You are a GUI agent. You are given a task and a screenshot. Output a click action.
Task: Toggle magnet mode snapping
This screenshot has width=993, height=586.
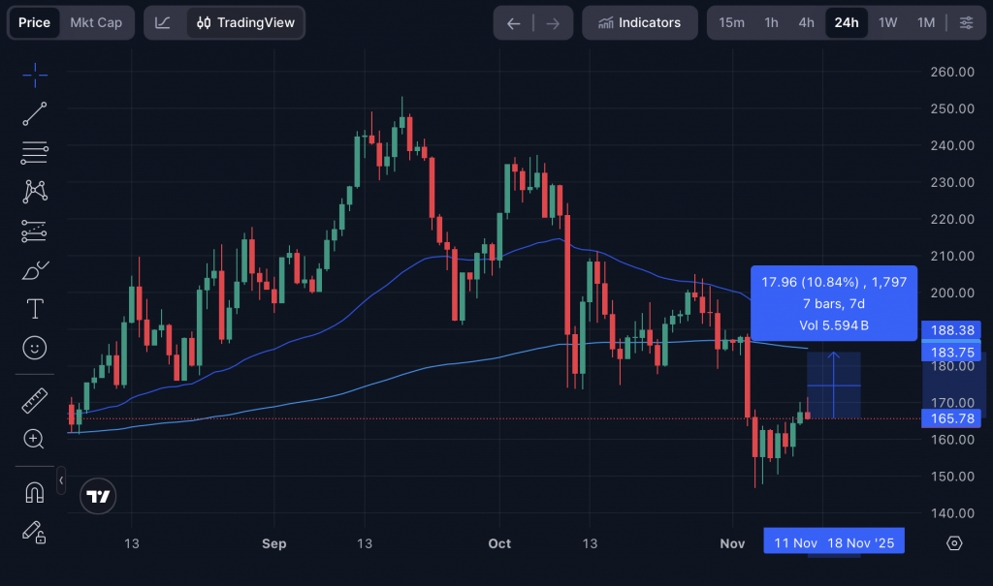[x=35, y=492]
